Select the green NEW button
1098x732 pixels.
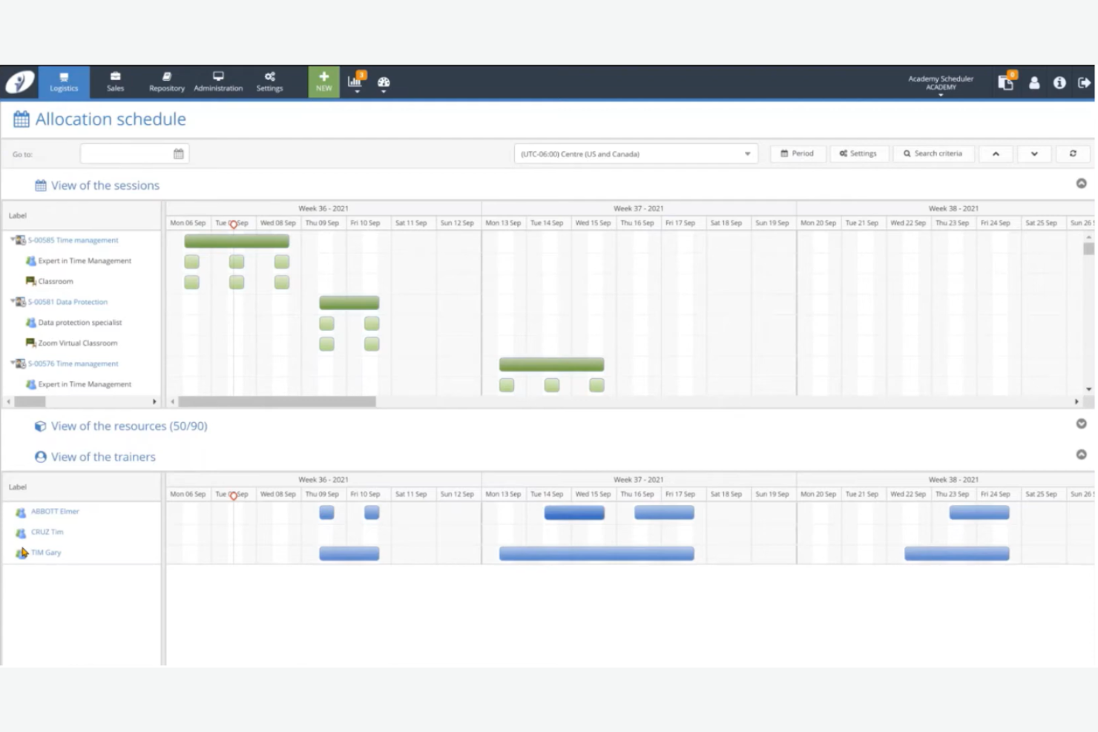(323, 82)
